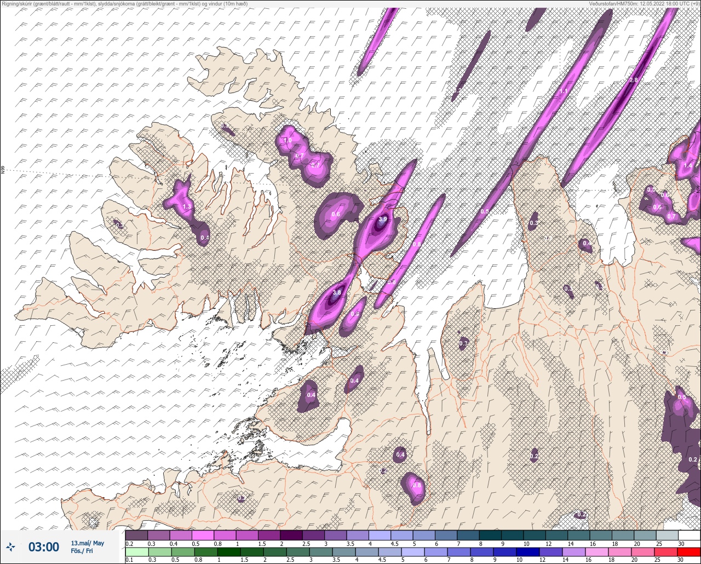This screenshot has height=564, width=701.
Task: Click the N99 label on the left map edge
Action: click(3, 170)
